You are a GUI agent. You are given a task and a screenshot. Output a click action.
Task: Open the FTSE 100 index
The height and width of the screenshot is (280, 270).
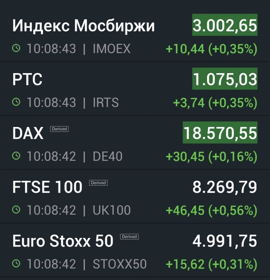(47, 188)
